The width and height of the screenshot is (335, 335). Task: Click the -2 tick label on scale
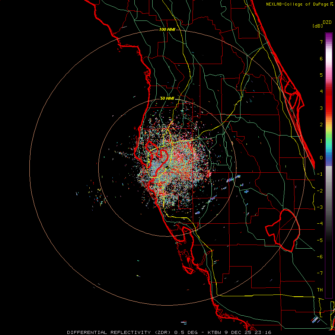(320, 191)
